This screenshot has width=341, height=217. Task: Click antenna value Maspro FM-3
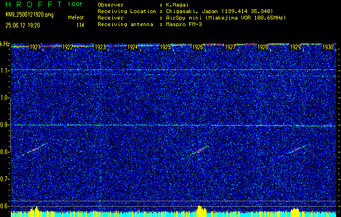tap(184, 24)
